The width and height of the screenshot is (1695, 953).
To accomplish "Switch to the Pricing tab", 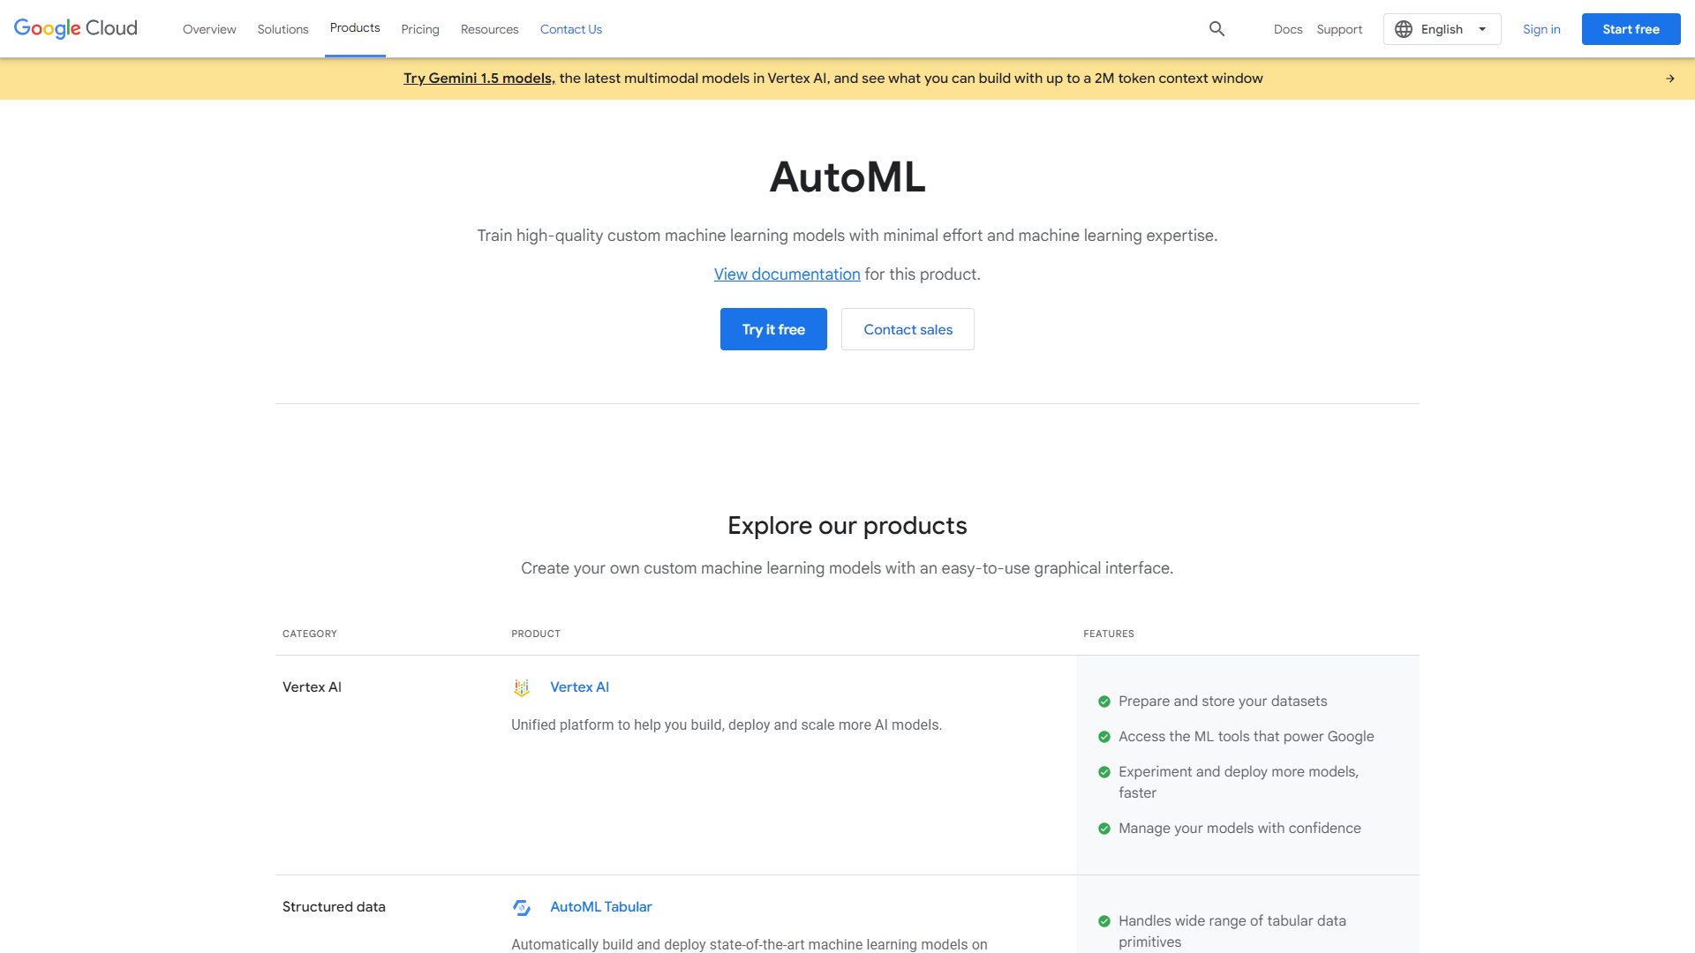I will (420, 29).
